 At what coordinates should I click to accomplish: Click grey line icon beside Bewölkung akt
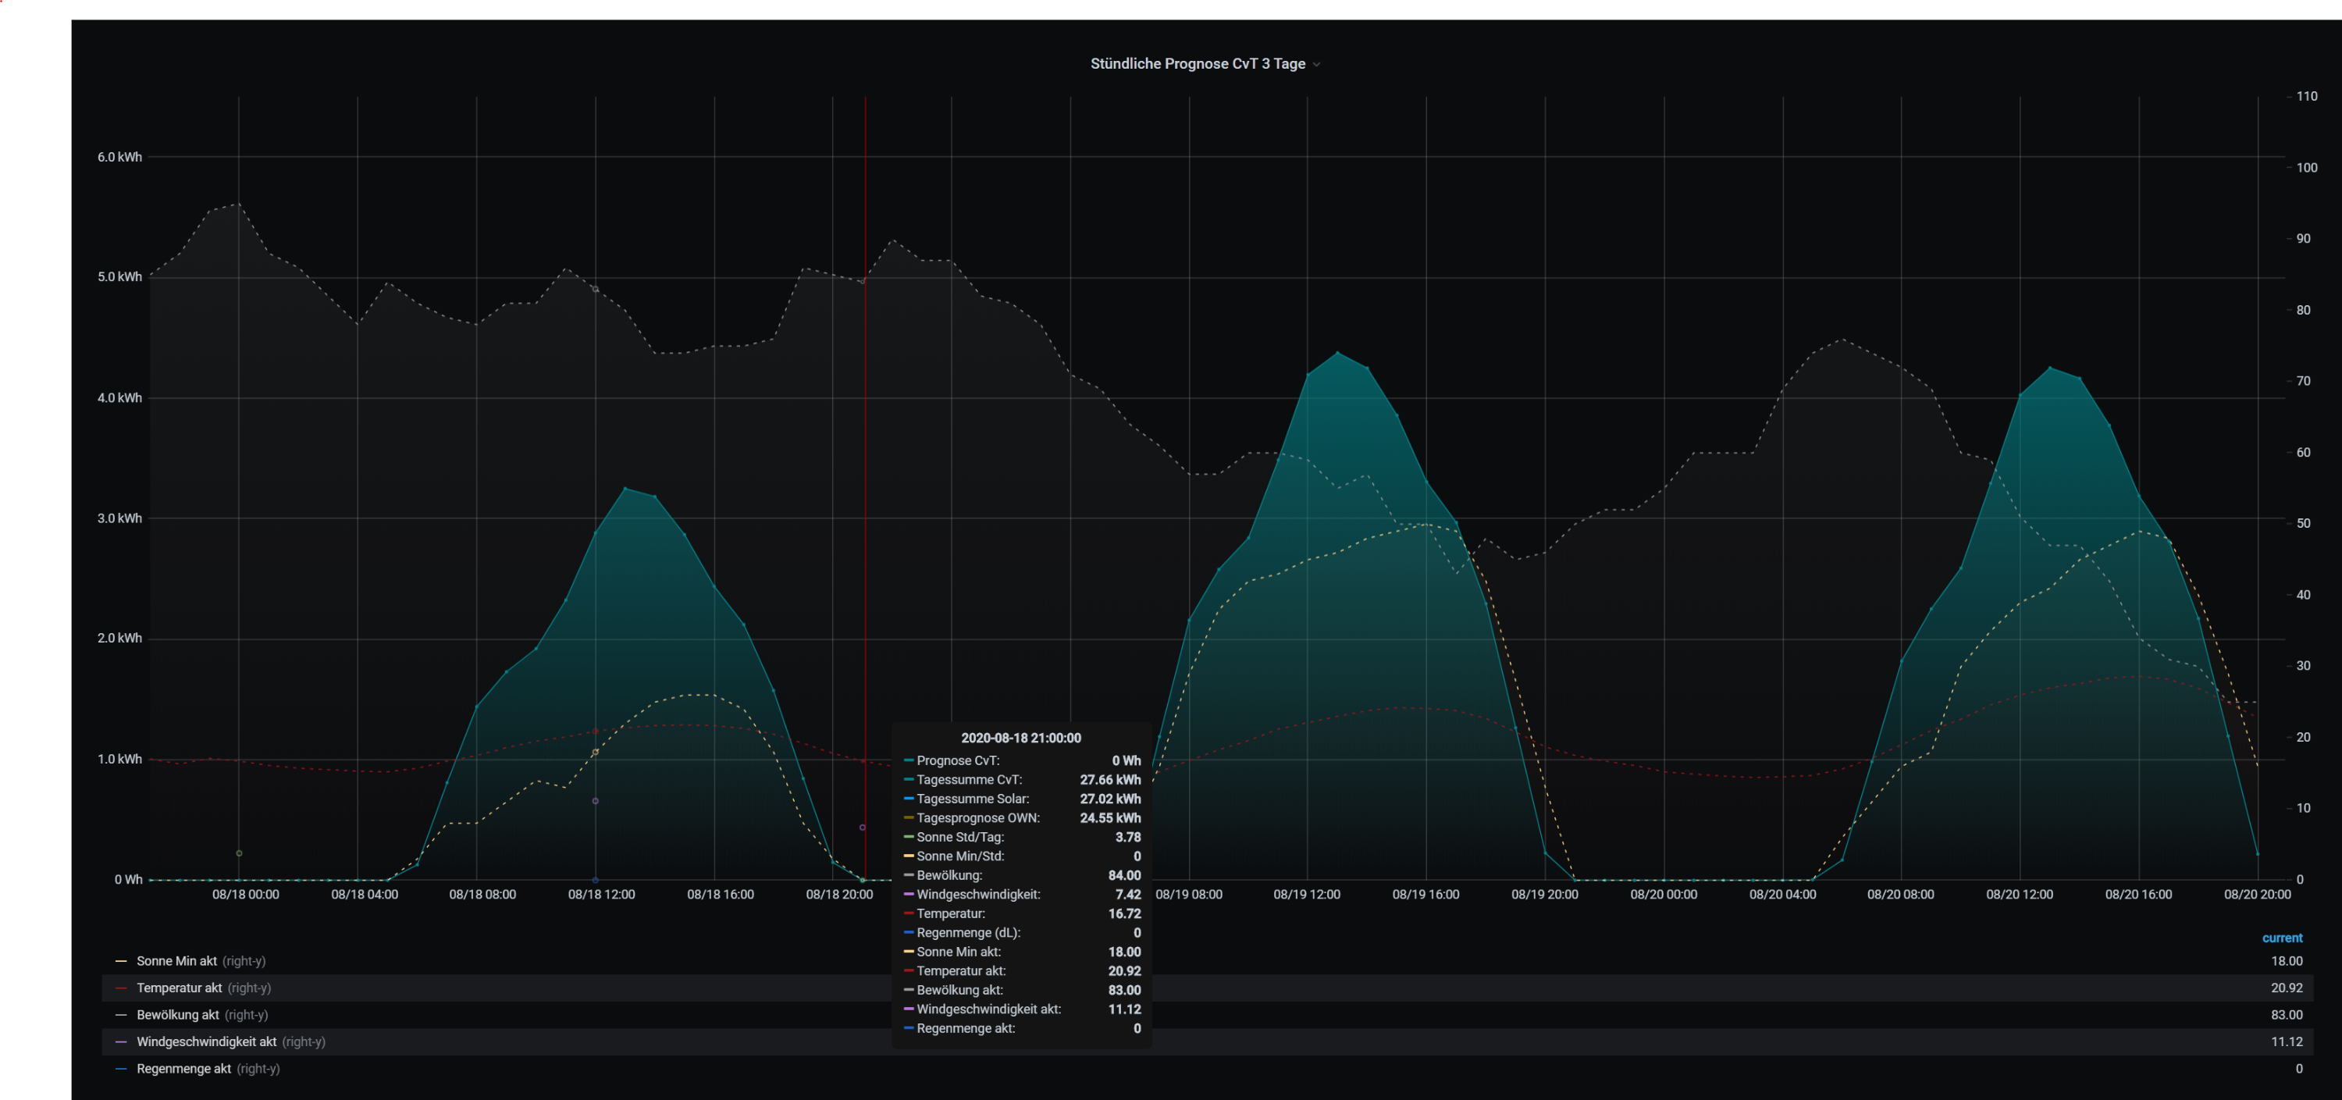tap(121, 1015)
